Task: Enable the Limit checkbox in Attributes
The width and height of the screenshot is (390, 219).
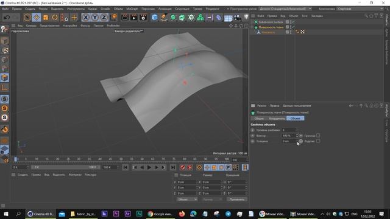Action: tap(318, 136)
